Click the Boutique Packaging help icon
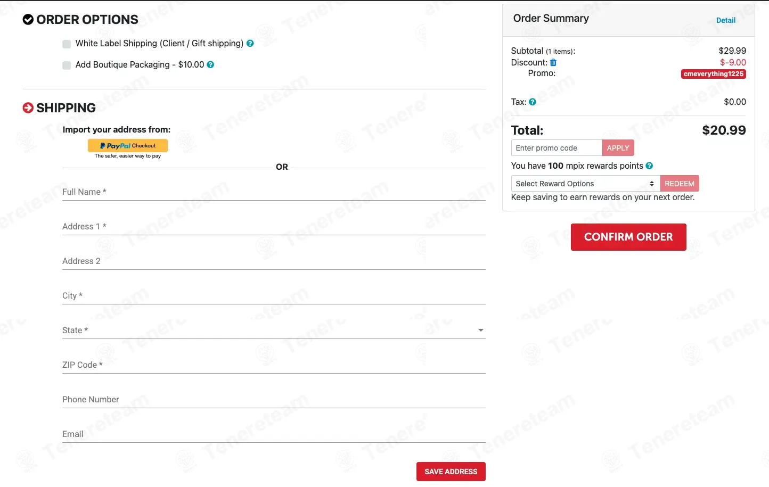The height and width of the screenshot is (487, 769). point(210,65)
